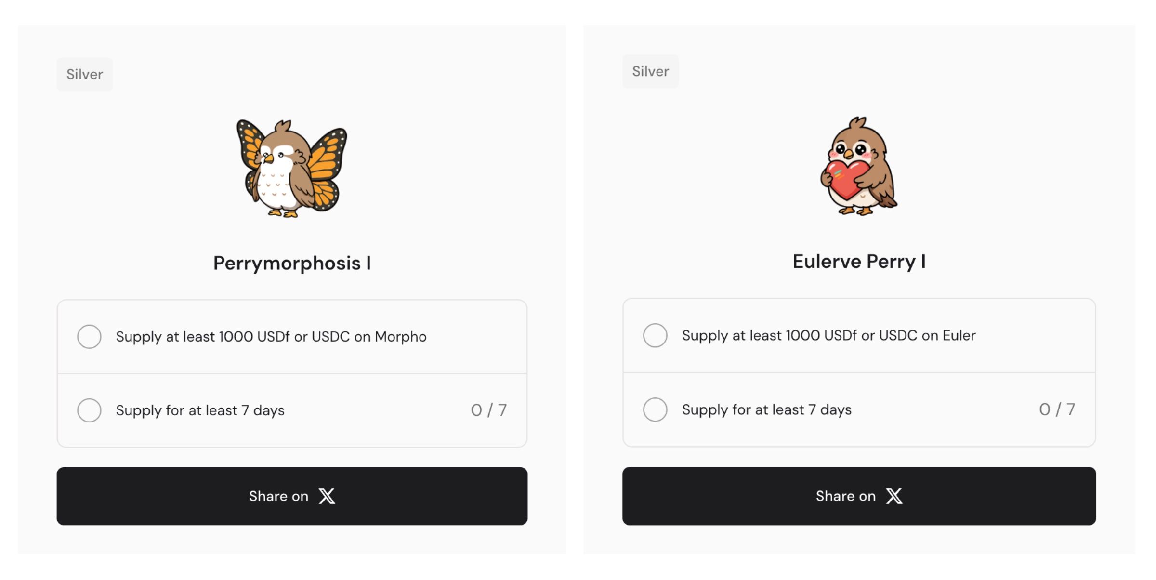This screenshot has width=1156, height=580.
Task: Click the X logo in right Share button
Action: pos(894,496)
